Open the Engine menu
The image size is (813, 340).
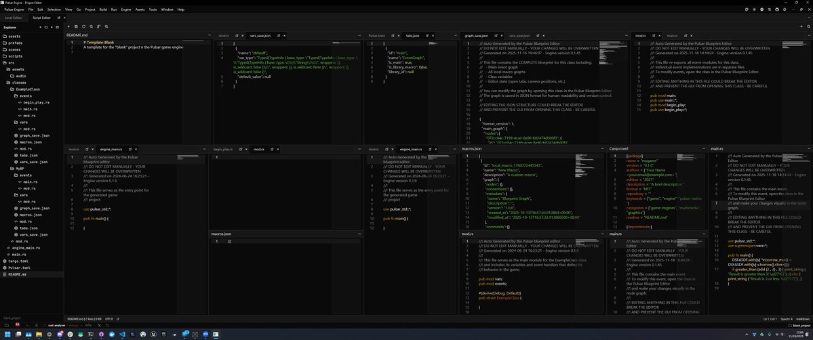tap(126, 9)
